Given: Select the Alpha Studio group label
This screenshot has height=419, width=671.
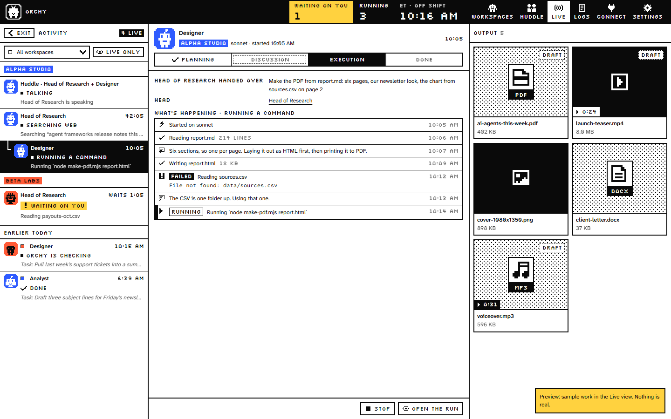Looking at the screenshot, I should point(28,69).
